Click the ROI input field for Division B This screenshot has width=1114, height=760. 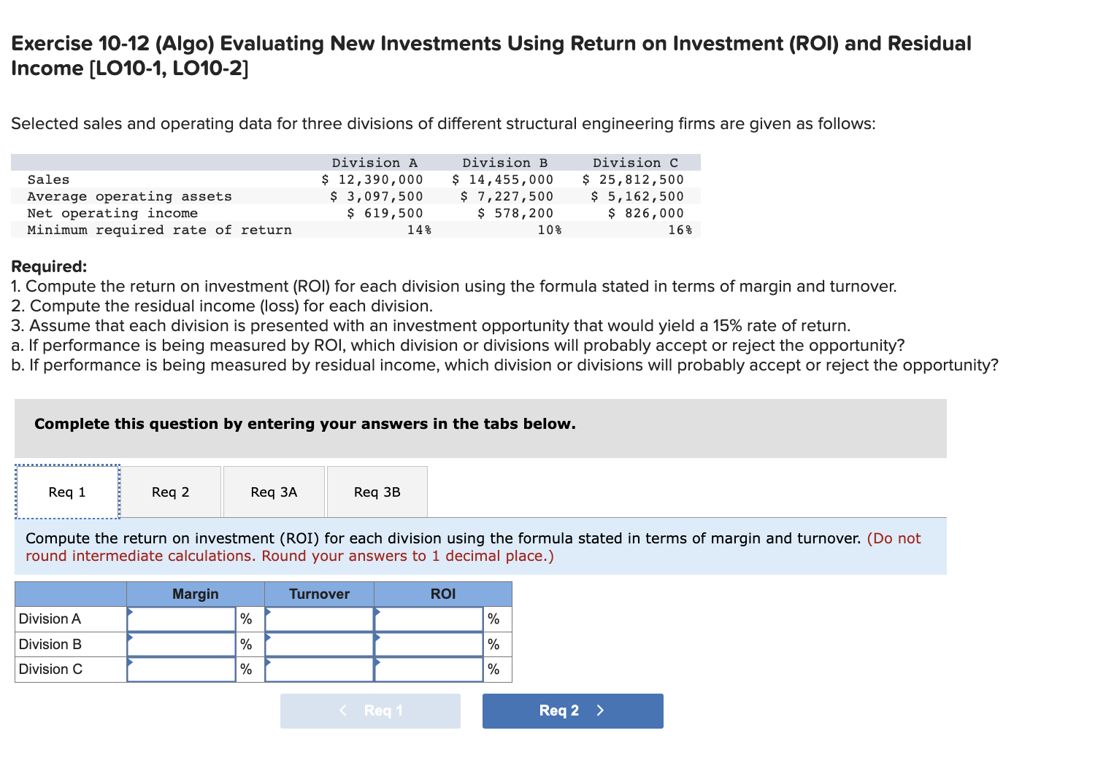tap(429, 644)
